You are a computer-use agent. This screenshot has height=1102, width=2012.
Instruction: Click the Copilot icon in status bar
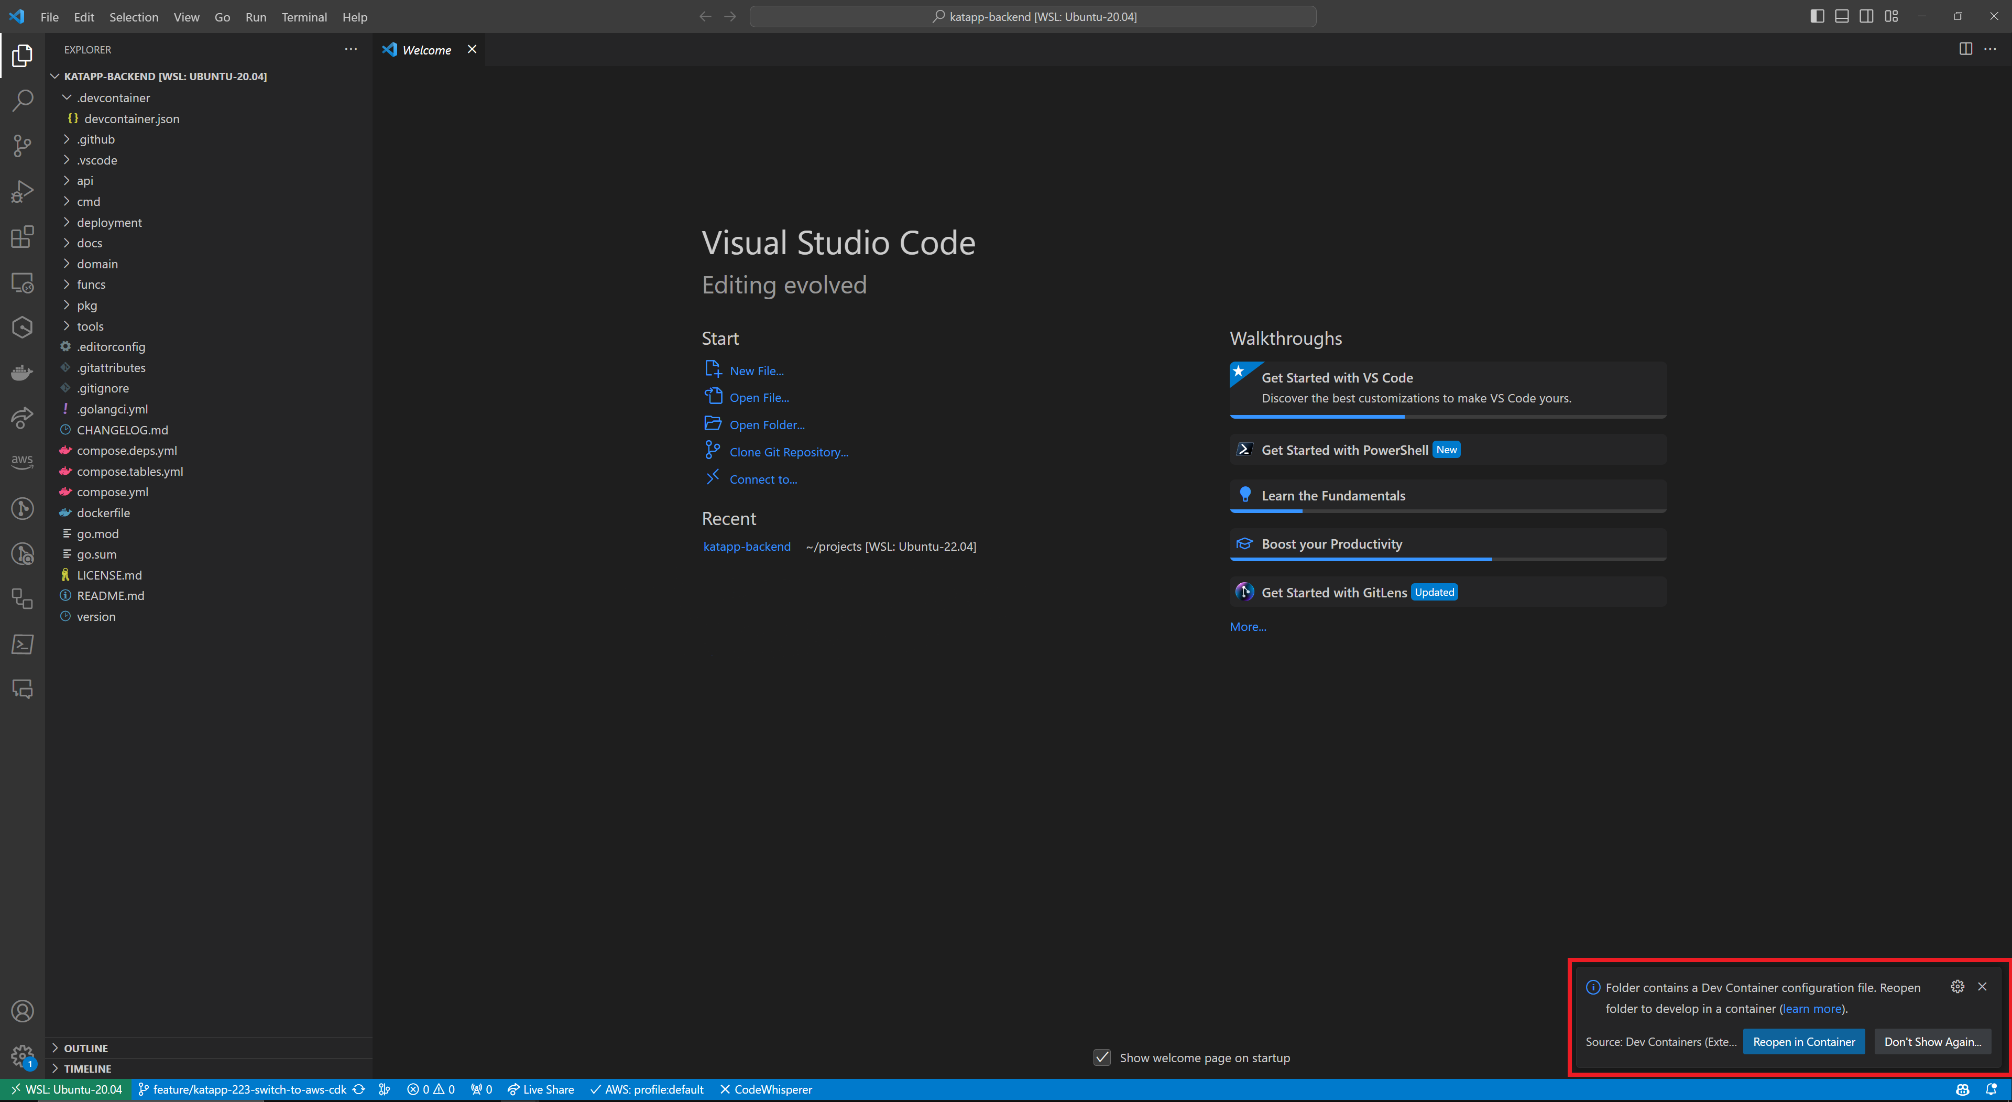(x=1963, y=1089)
